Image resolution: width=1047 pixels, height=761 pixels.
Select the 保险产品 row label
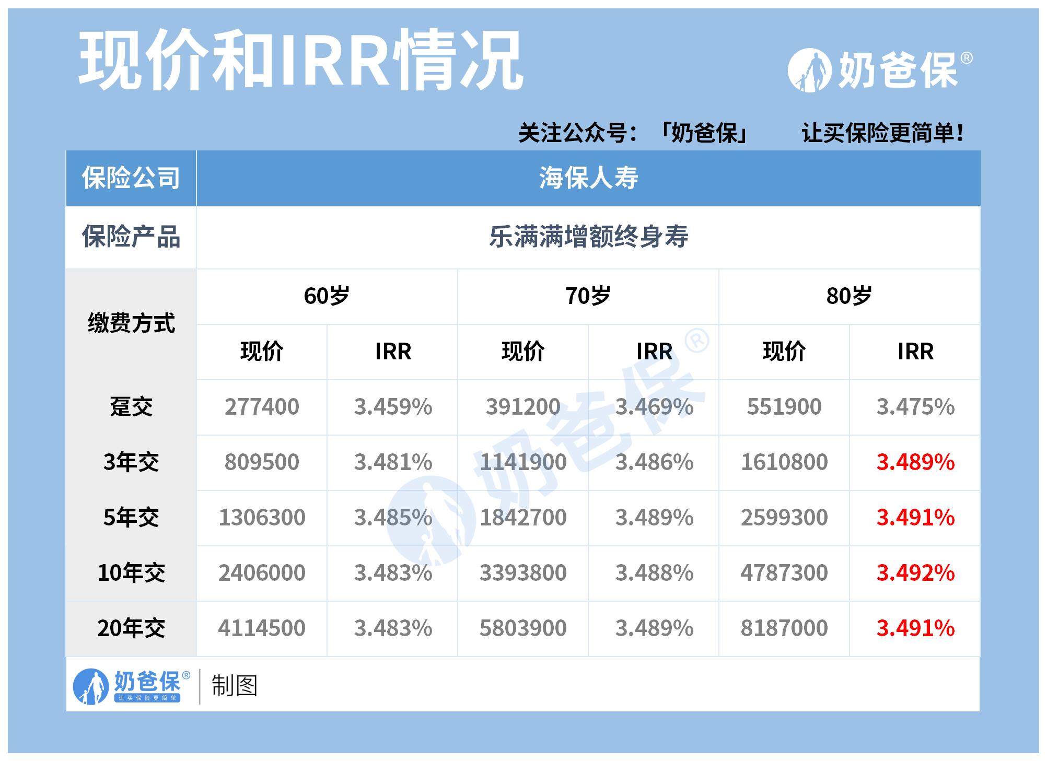coord(131,237)
